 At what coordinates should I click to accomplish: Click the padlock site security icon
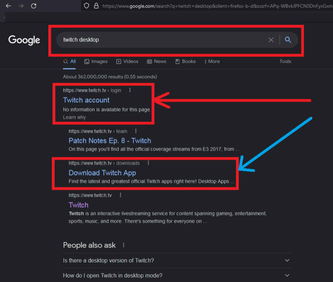[96, 6]
